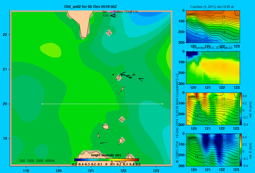Click the vertical 'vel. E (m/s)' axis label
The height and width of the screenshot is (173, 255).
[251, 151]
